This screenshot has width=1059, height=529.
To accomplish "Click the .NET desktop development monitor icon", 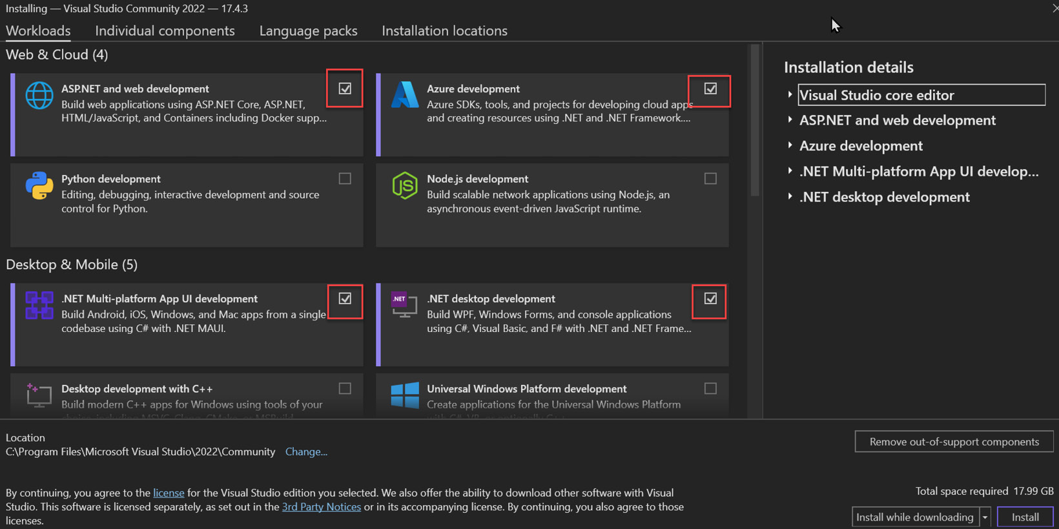I will [405, 305].
